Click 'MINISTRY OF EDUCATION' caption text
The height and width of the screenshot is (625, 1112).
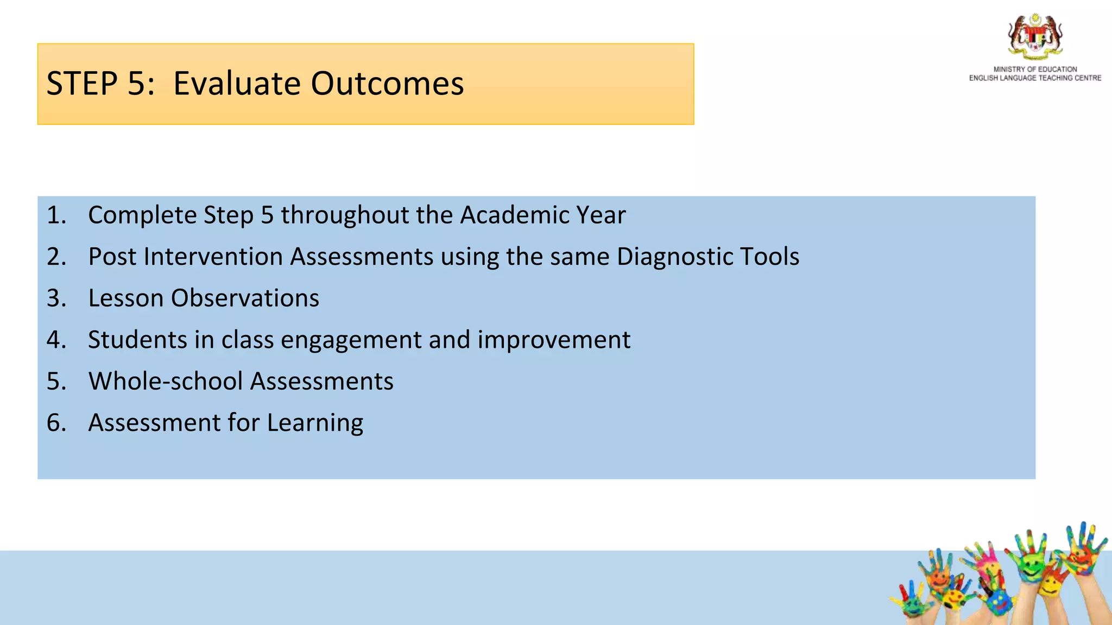pyautogui.click(x=1035, y=69)
